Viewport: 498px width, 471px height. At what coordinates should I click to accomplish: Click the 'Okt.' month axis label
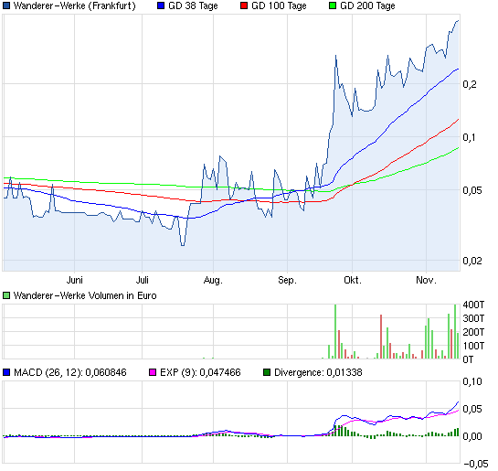click(353, 280)
